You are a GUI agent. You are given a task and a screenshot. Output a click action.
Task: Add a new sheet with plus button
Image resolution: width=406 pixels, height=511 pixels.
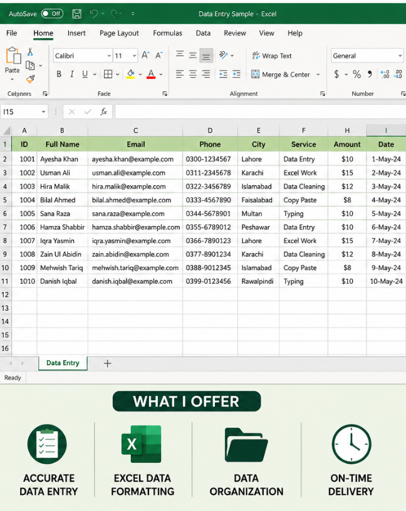107,363
